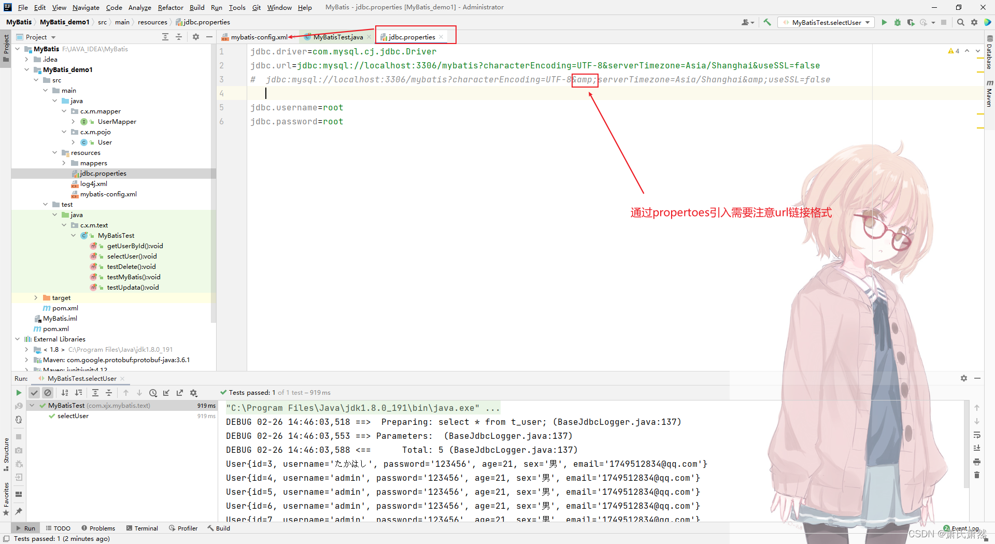Open Run configuration dropdown MyBatisTest.selectUser
The image size is (995, 544).
point(826,22)
